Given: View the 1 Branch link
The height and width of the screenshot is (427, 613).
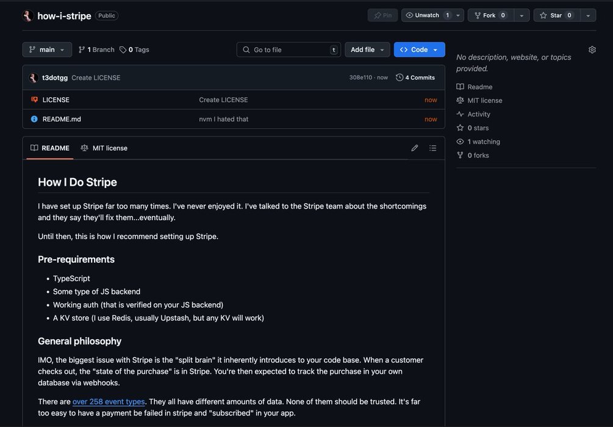Looking at the screenshot, I should point(96,49).
